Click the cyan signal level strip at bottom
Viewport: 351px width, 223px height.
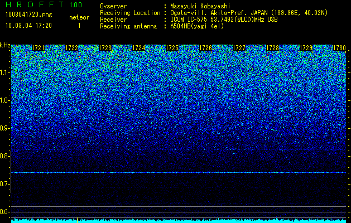[x=179, y=221]
